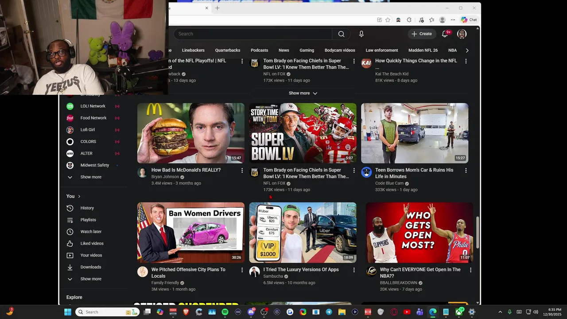567x319 pixels.
Task: Click the Windows taskbar Search box
Action: point(106,312)
